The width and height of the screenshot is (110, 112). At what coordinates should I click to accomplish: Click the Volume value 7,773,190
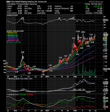coord(98,13)
